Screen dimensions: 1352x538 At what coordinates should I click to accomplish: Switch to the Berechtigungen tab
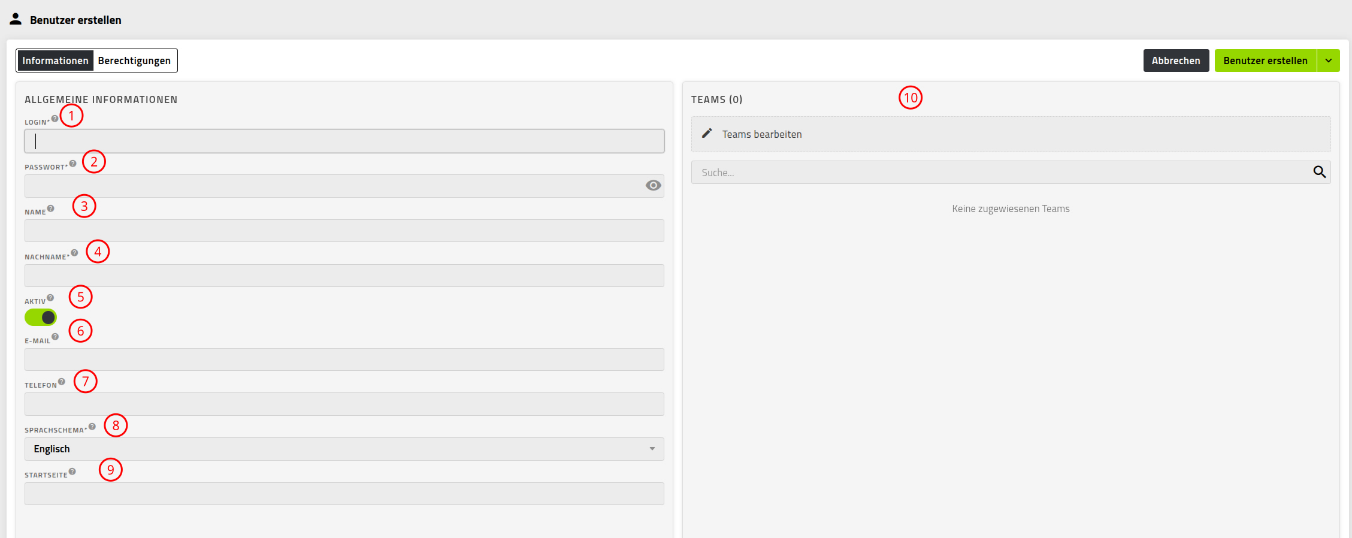134,61
